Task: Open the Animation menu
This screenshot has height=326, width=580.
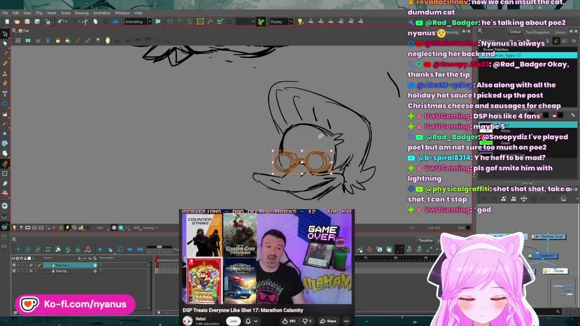Action: pyautogui.click(x=101, y=13)
